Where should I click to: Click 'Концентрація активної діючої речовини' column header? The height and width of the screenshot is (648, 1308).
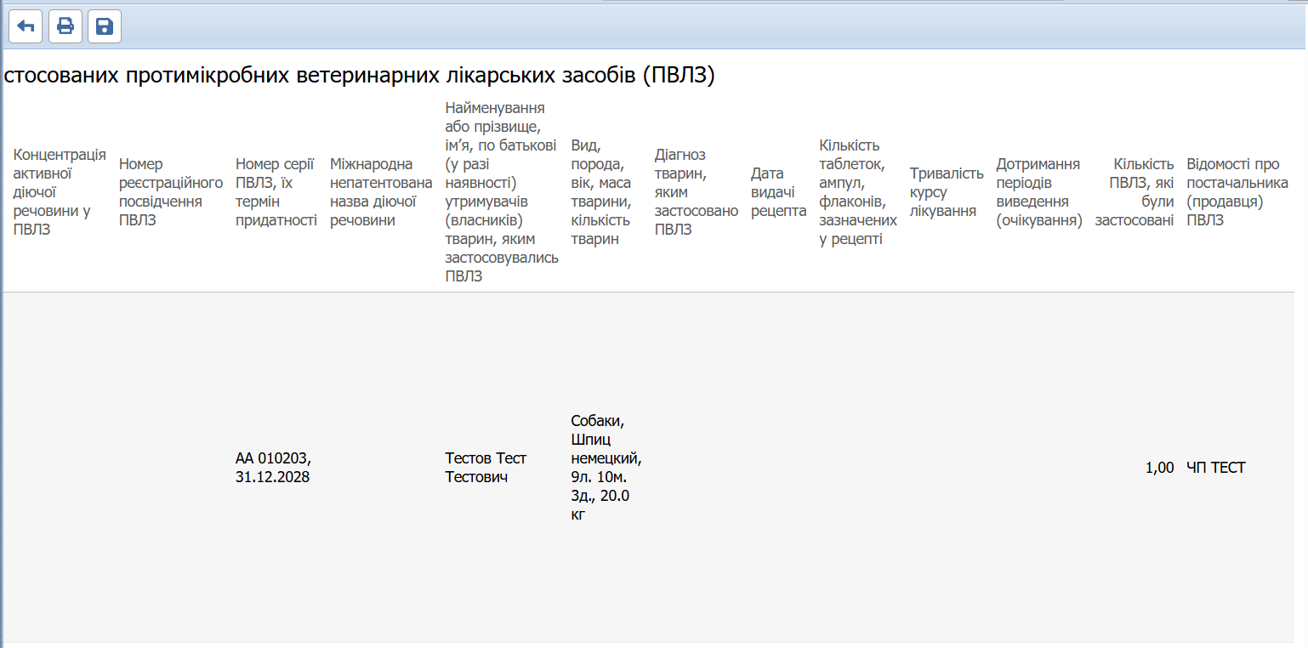[x=60, y=191]
